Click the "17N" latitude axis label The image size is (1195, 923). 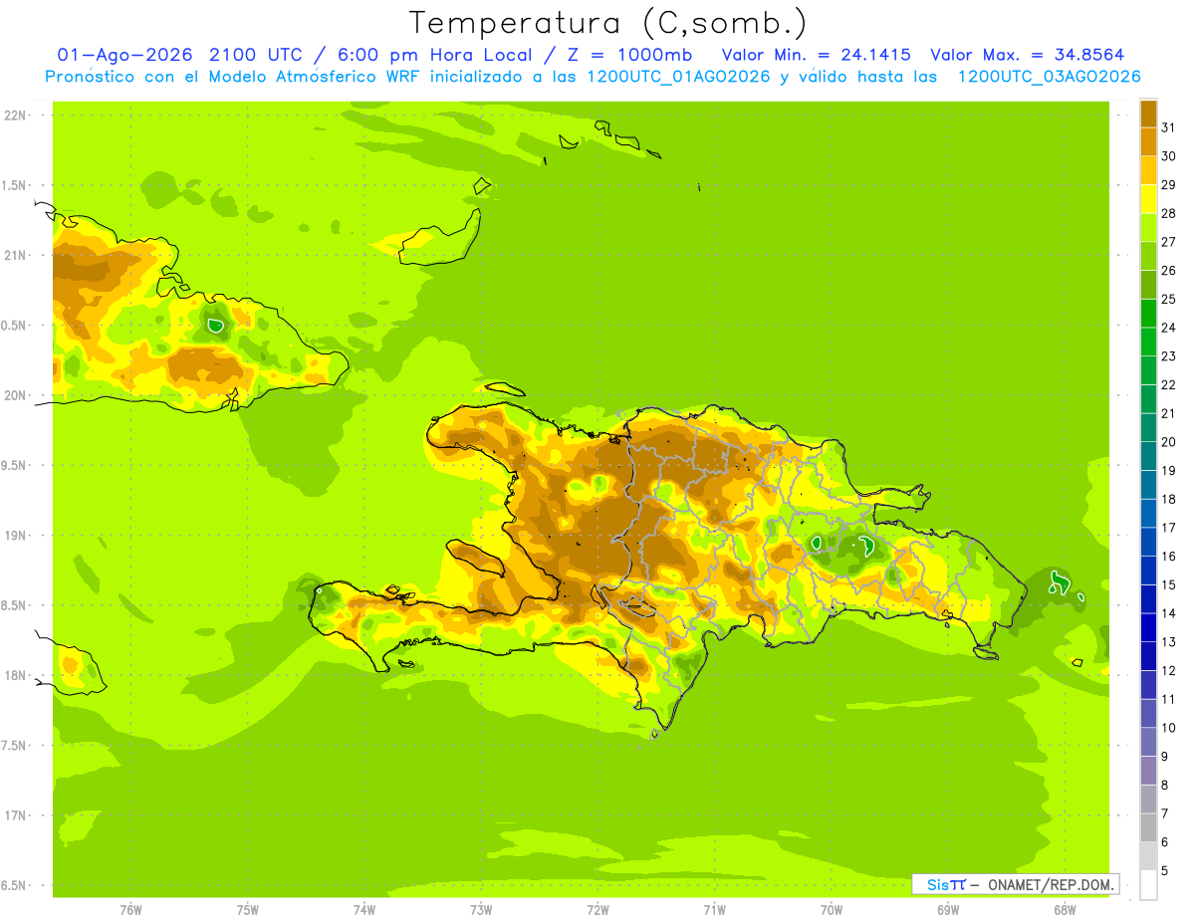(x=15, y=814)
